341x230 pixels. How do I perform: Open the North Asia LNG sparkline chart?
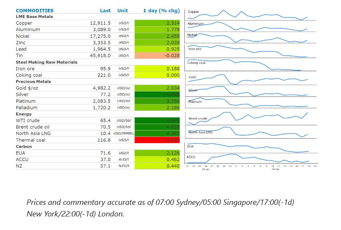coord(251,132)
